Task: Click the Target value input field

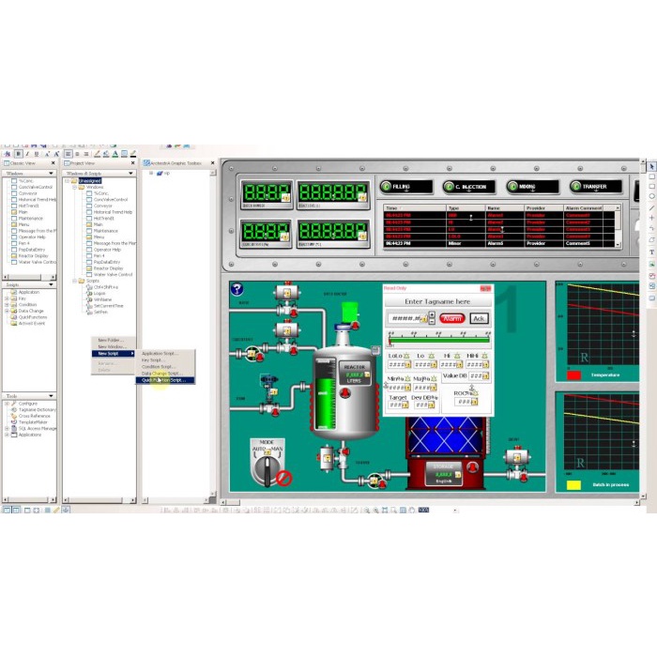Action: pyautogui.click(x=398, y=405)
